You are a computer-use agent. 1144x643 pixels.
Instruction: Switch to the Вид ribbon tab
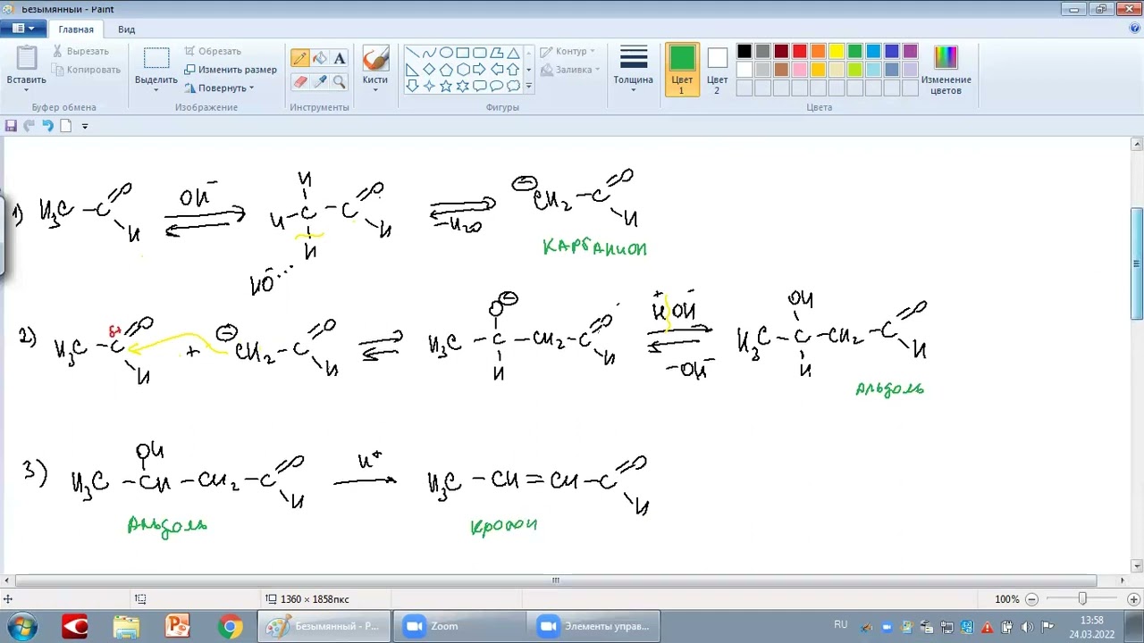126,29
